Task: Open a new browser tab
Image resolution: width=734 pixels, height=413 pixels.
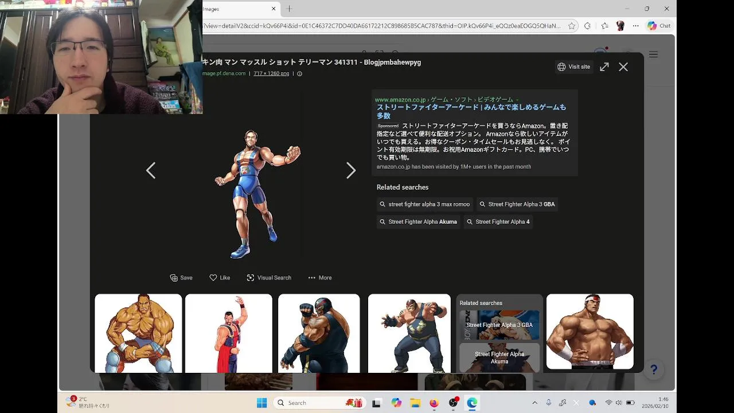Action: point(289,9)
